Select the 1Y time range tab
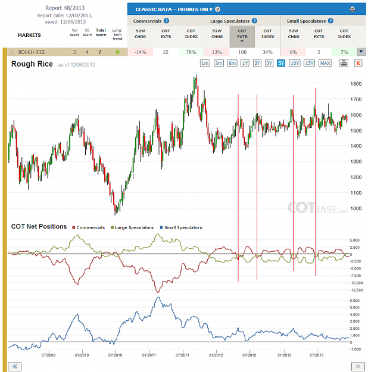Image resolution: width=368 pixels, height=372 pixels. click(x=245, y=63)
